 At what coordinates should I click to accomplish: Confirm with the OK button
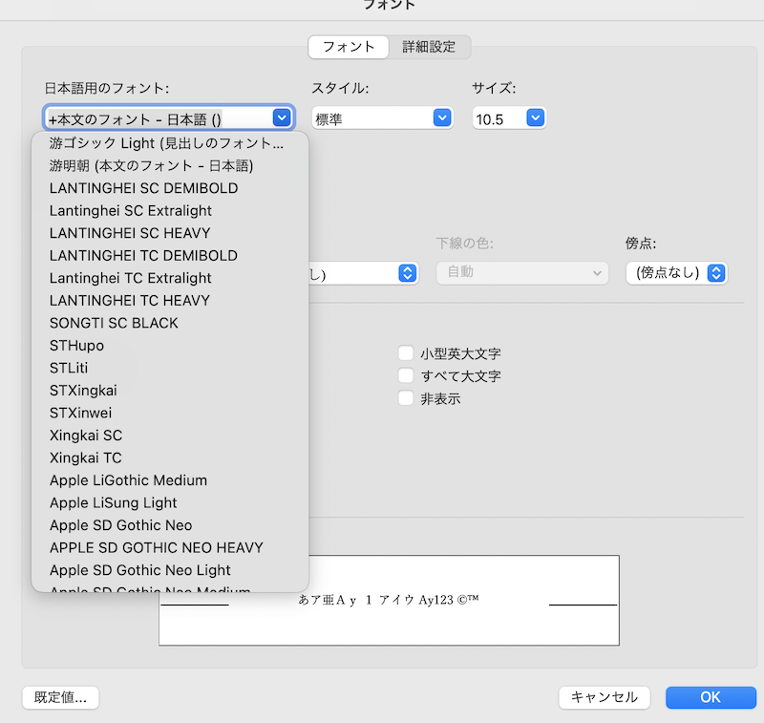pos(711,697)
